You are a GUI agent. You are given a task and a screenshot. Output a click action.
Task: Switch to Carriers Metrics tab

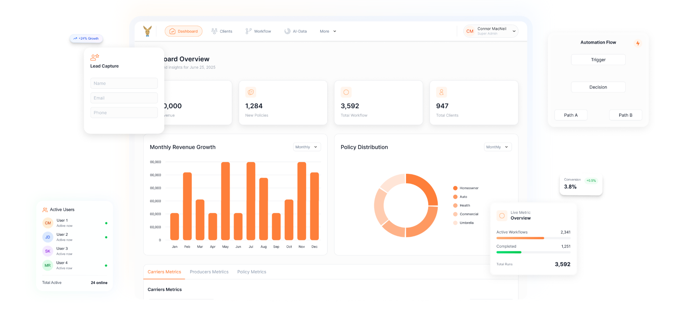point(164,272)
